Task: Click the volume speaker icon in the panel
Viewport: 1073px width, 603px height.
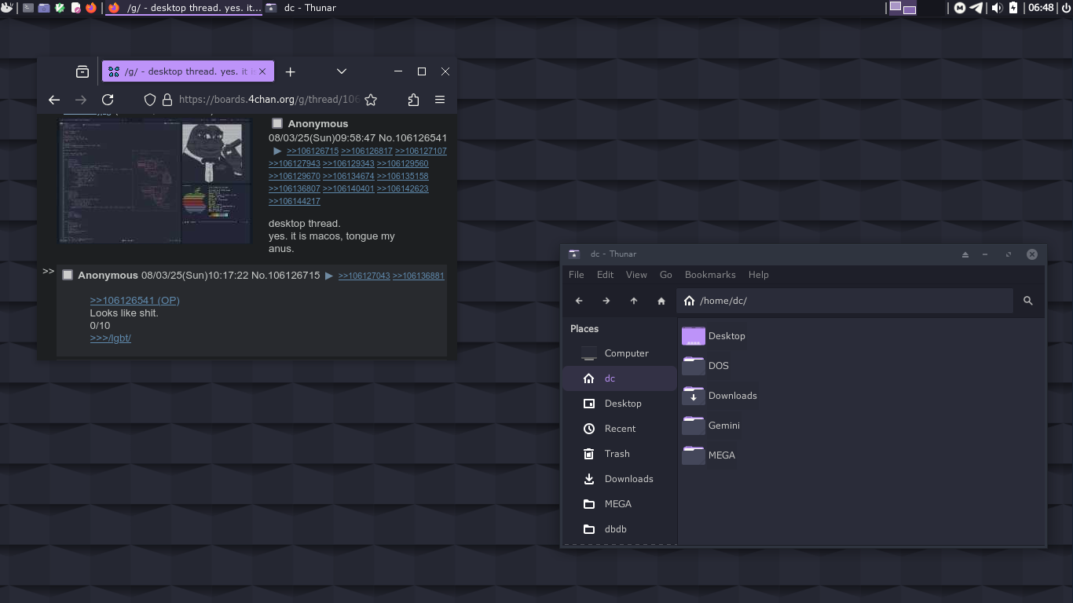Action: [997, 8]
